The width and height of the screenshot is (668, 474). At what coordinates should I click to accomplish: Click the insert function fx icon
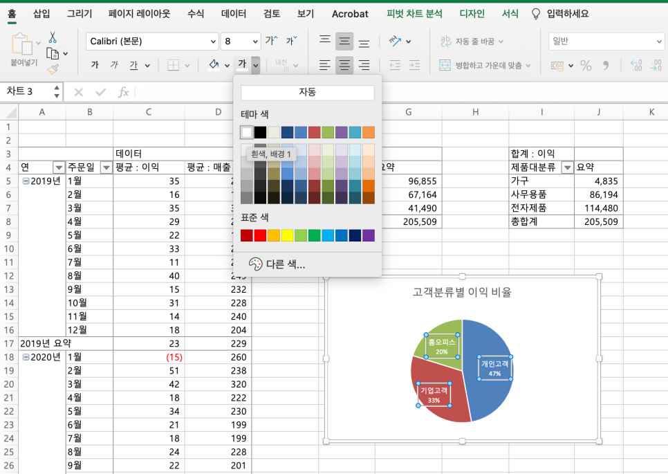click(123, 92)
